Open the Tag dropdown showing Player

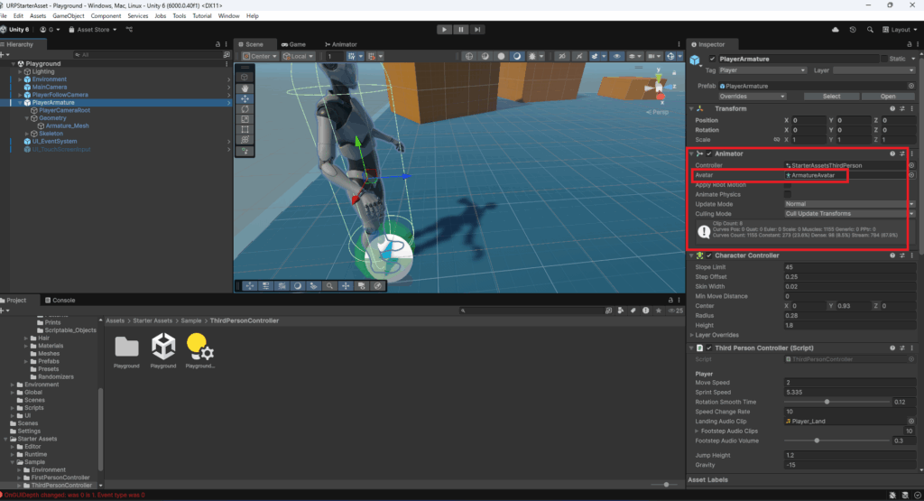point(762,70)
